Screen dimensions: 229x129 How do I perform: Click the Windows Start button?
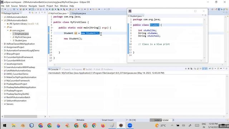5,125
